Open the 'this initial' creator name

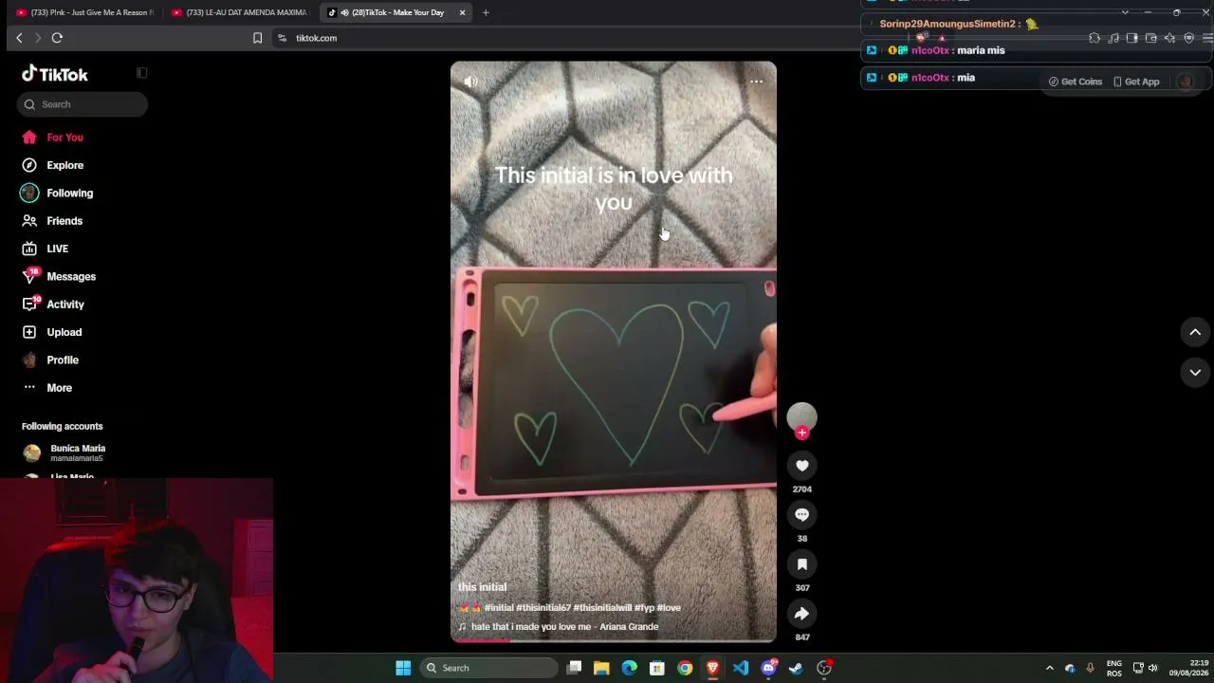click(x=482, y=587)
